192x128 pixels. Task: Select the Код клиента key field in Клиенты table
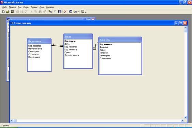(x=106, y=44)
